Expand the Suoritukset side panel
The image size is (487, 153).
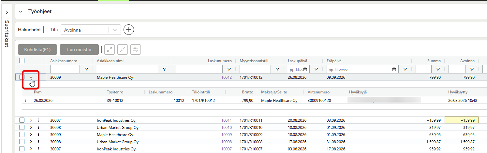[x=7, y=12]
